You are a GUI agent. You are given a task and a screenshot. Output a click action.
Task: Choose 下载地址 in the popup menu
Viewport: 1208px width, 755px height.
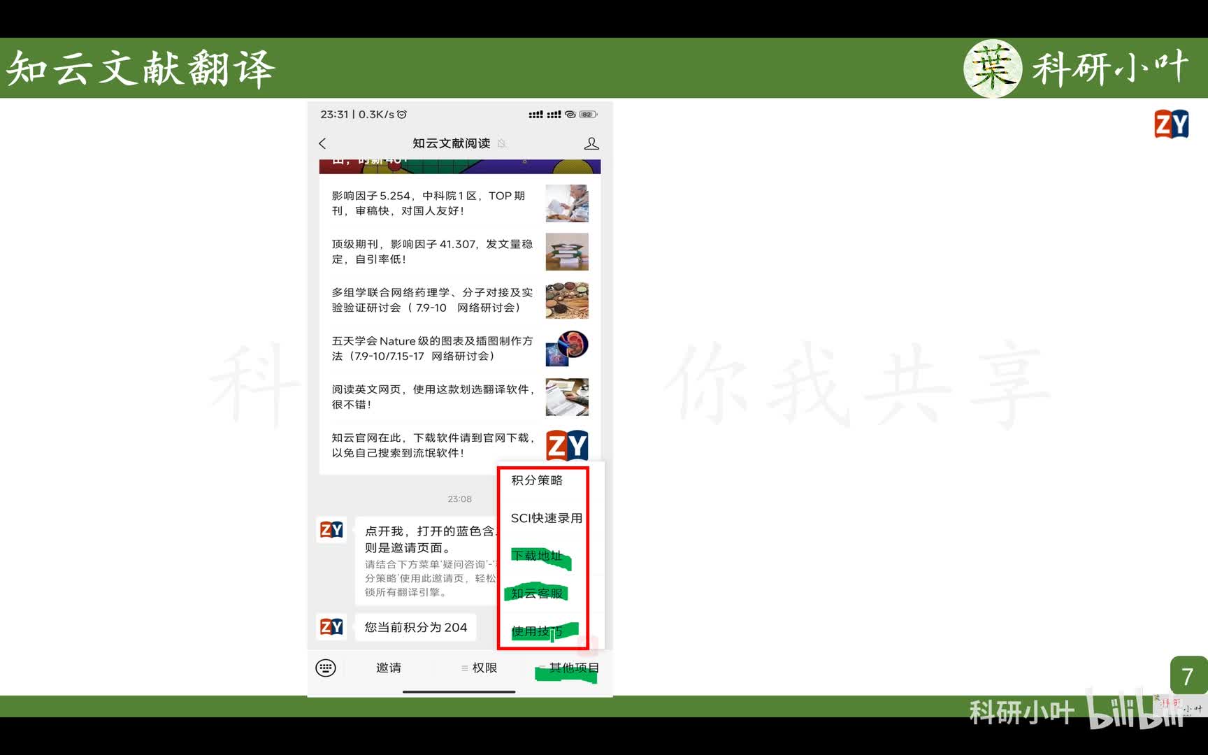point(537,556)
